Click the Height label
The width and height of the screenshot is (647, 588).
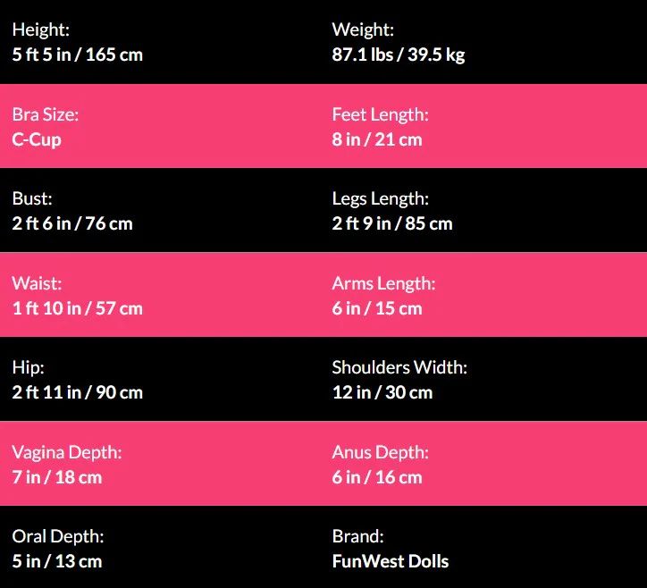click(40, 30)
